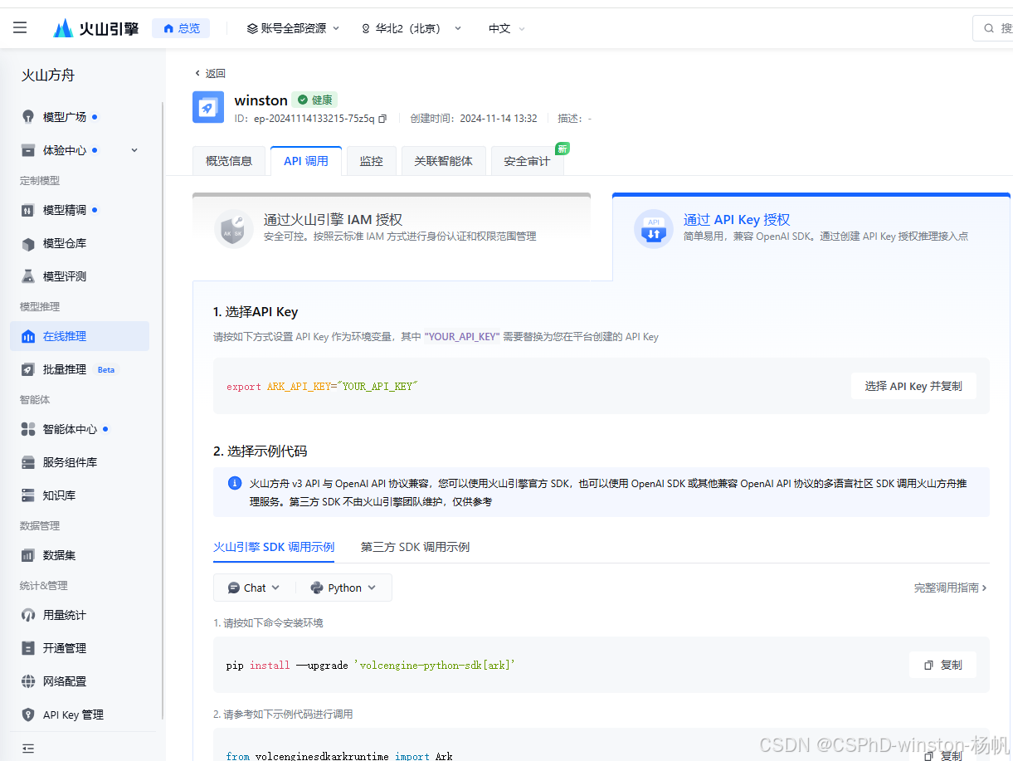Click the 数据集 sidebar icon
This screenshot has width=1013, height=761.
28,555
